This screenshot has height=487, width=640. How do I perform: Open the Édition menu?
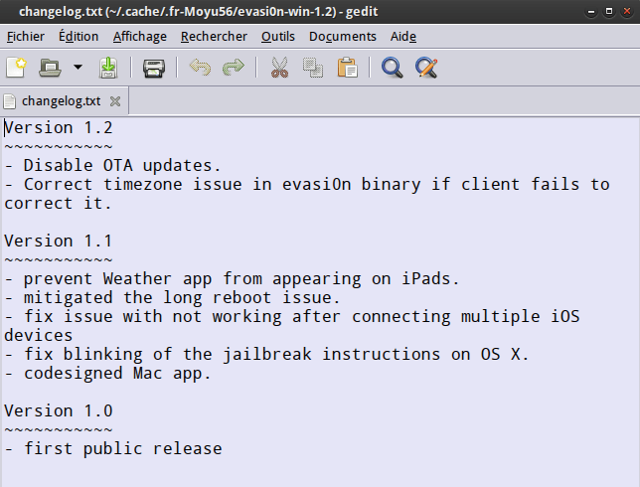pyautogui.click(x=79, y=37)
